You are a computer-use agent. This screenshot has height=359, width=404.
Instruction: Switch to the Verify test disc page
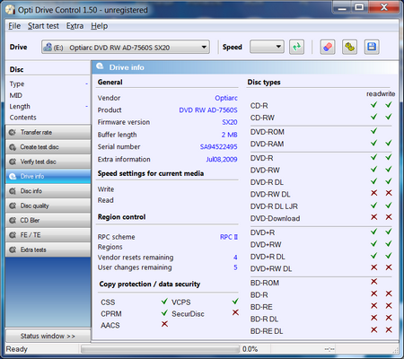point(48,162)
